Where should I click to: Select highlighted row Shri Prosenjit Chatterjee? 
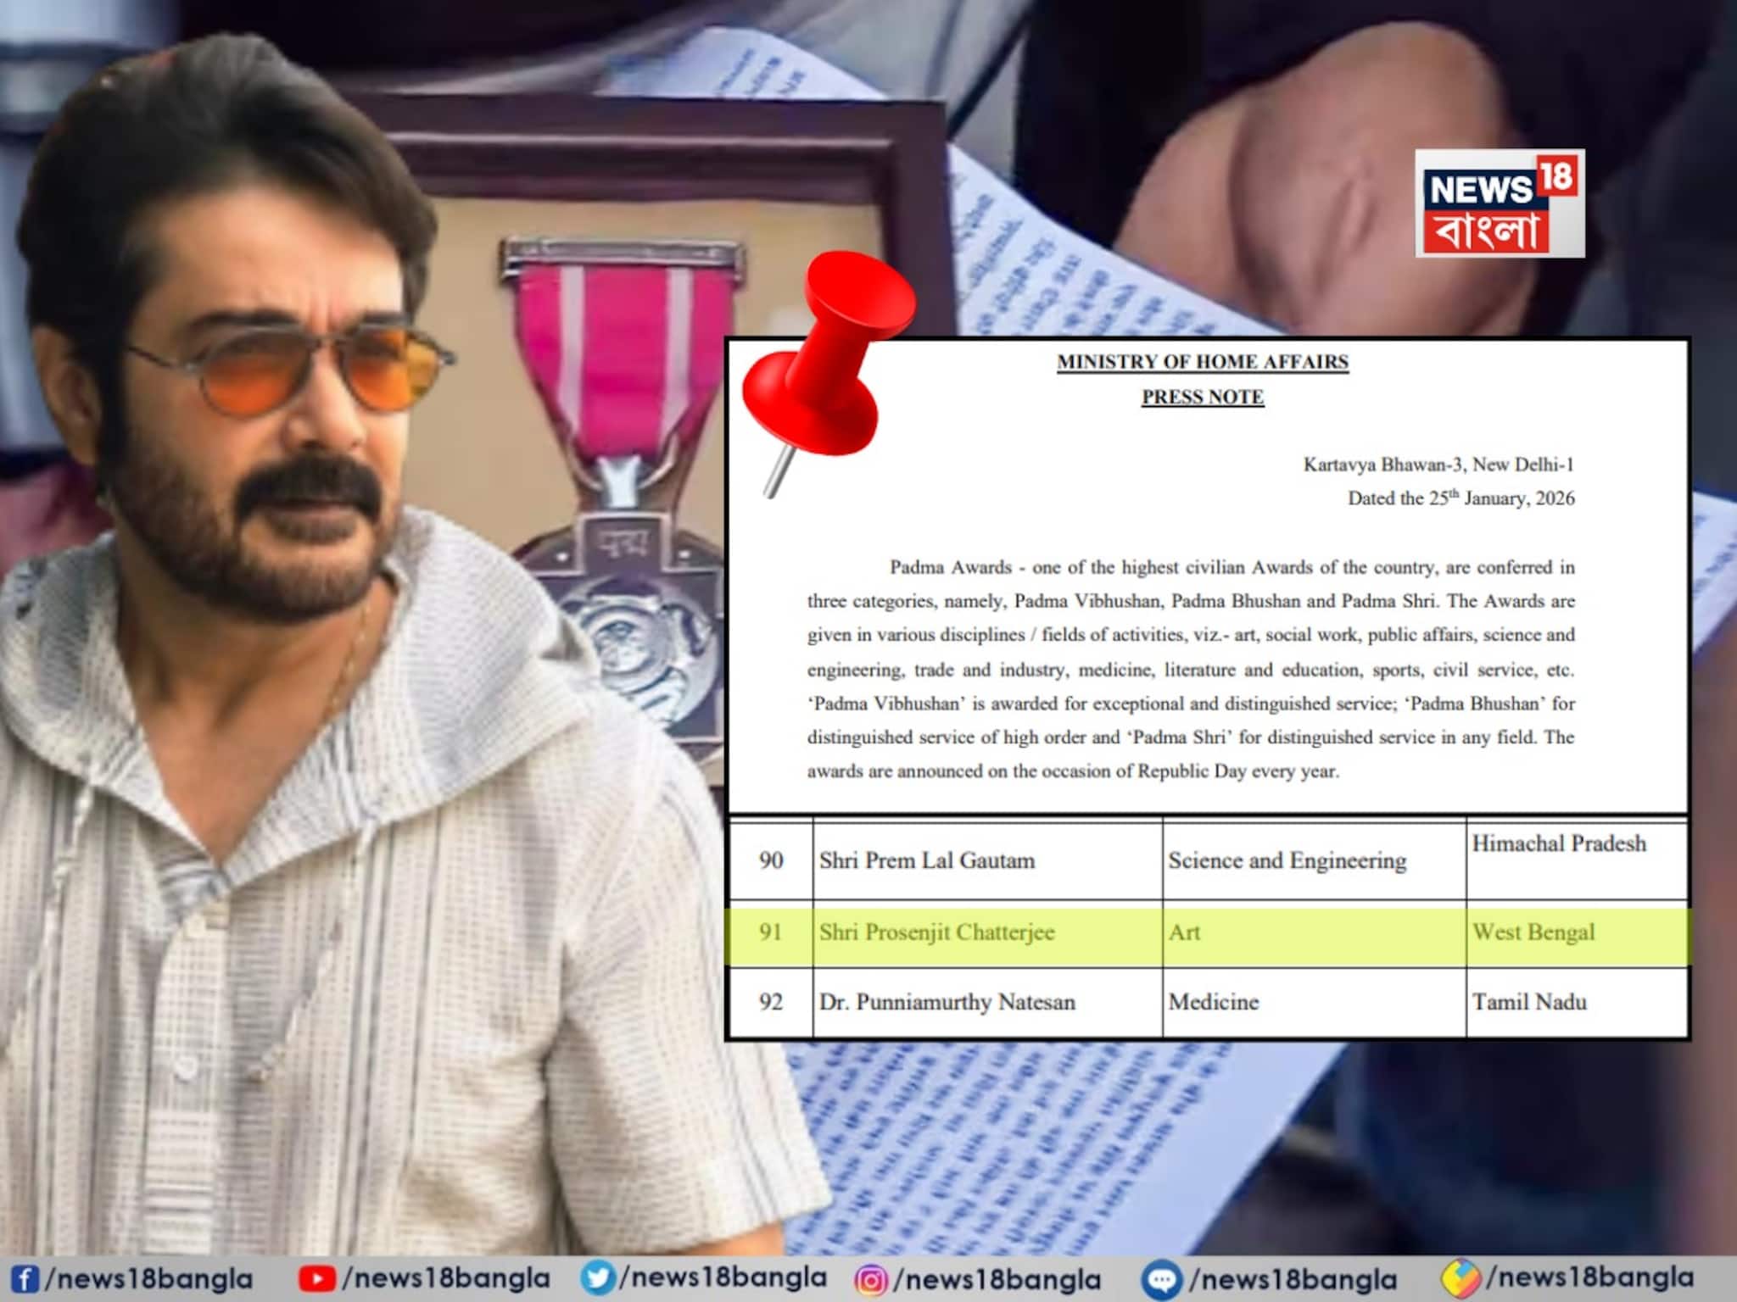[x=936, y=932]
